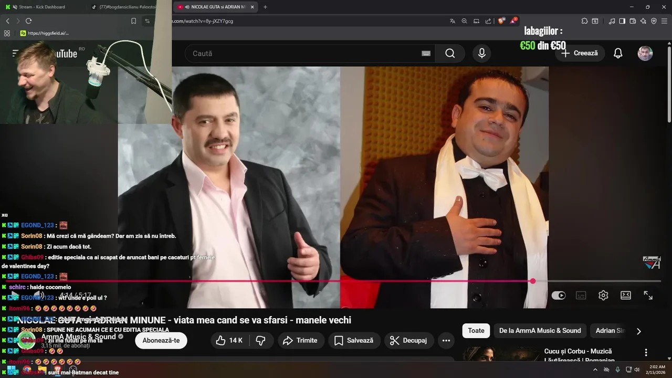
Task: Mute the NICOLAE GUTA tab audio icon
Action: [187, 7]
